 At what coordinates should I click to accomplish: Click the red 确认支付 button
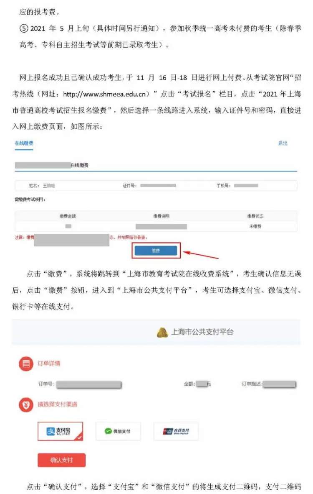62,460
